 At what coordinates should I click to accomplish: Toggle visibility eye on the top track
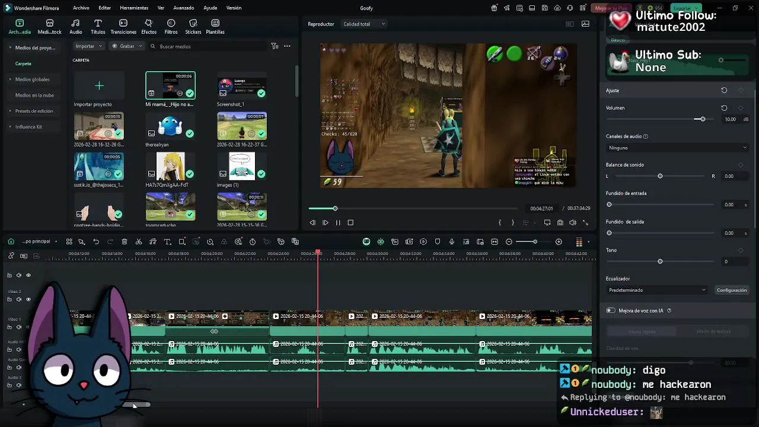(28, 275)
